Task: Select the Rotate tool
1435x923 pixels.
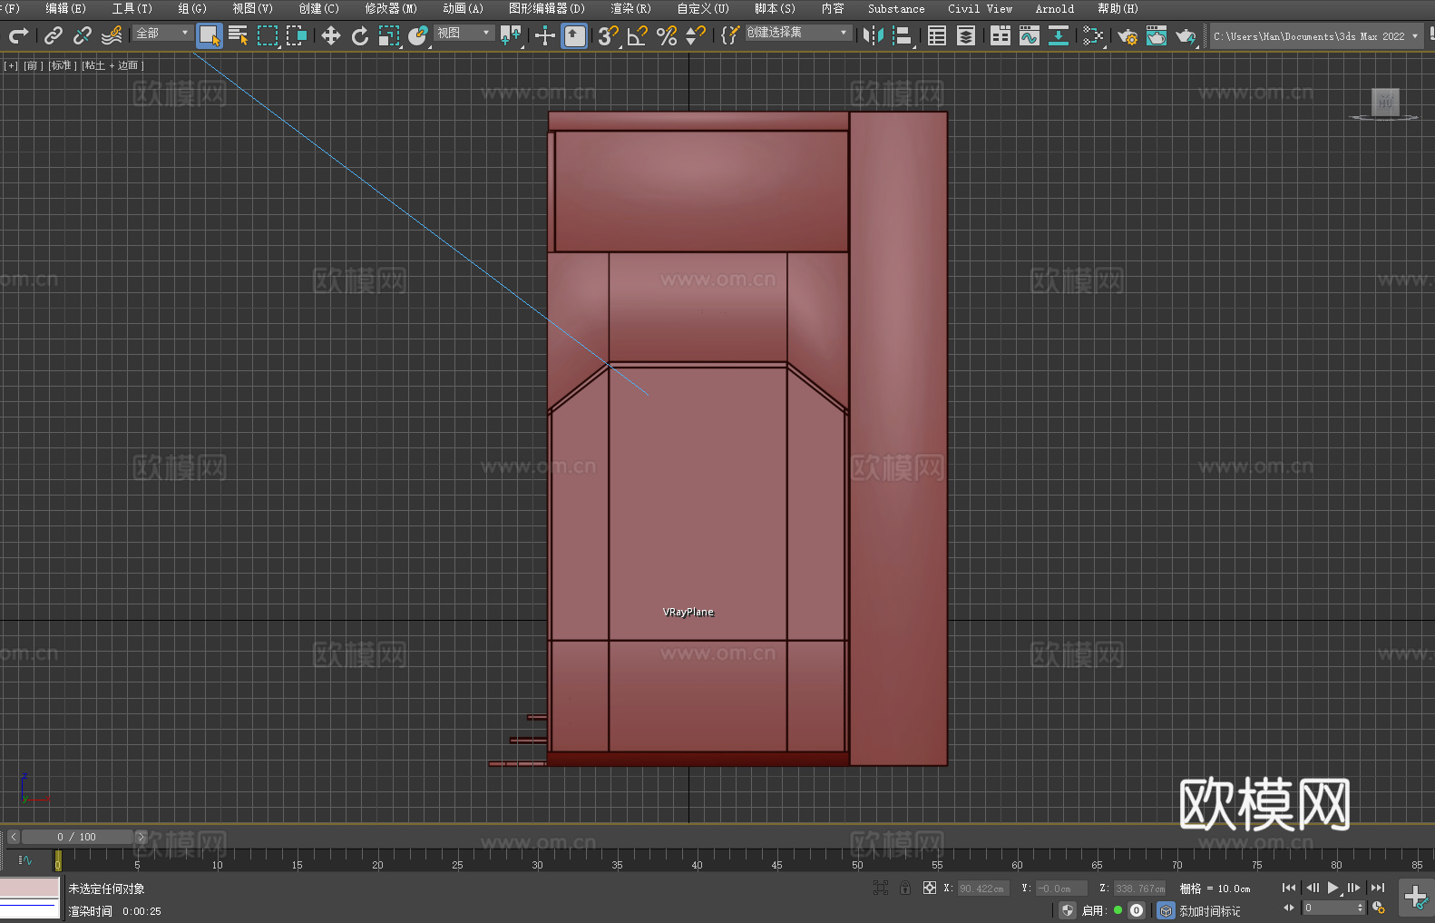Action: (x=360, y=35)
